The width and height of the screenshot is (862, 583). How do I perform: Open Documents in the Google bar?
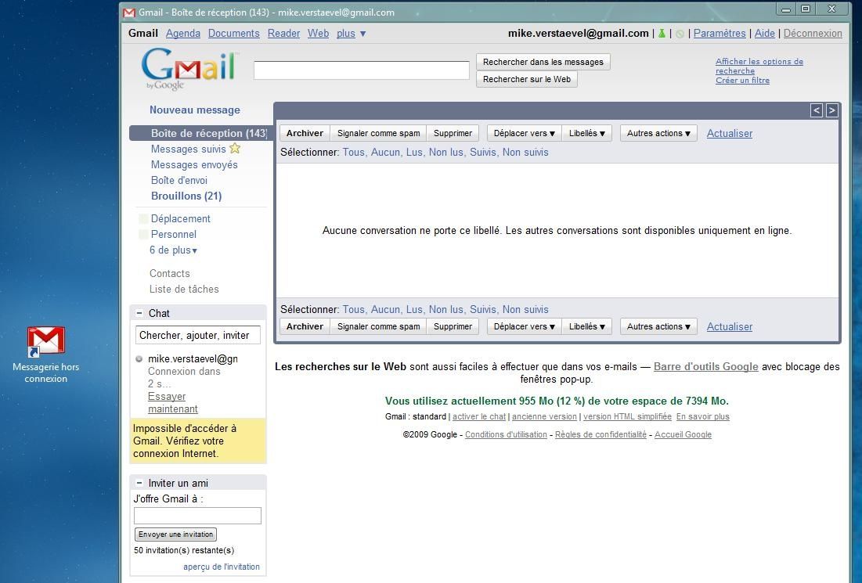point(233,34)
